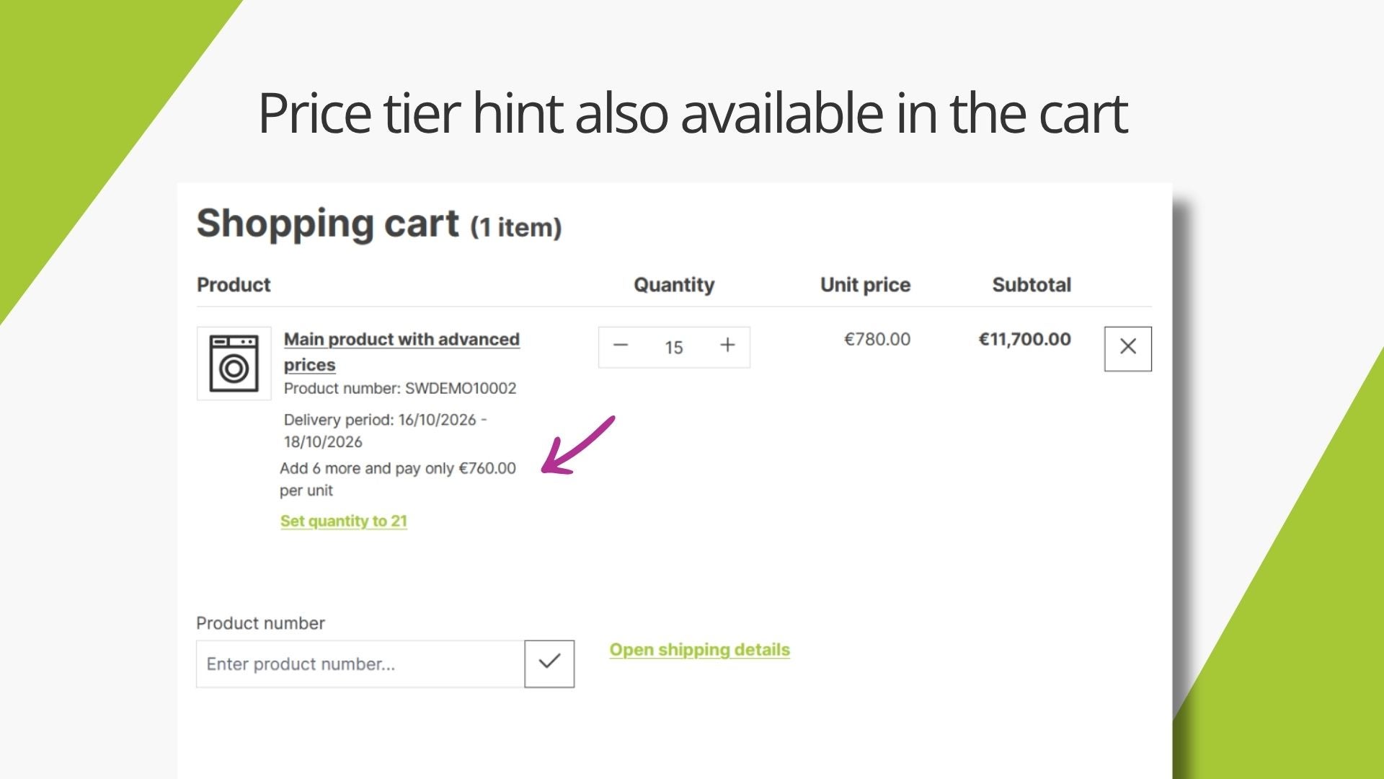Click the 'Set quantity to 21' link

[344, 521]
